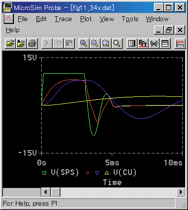This screenshot has height=210, width=188.
Task: Click the 15V y-axis label
Action: [x=30, y=58]
